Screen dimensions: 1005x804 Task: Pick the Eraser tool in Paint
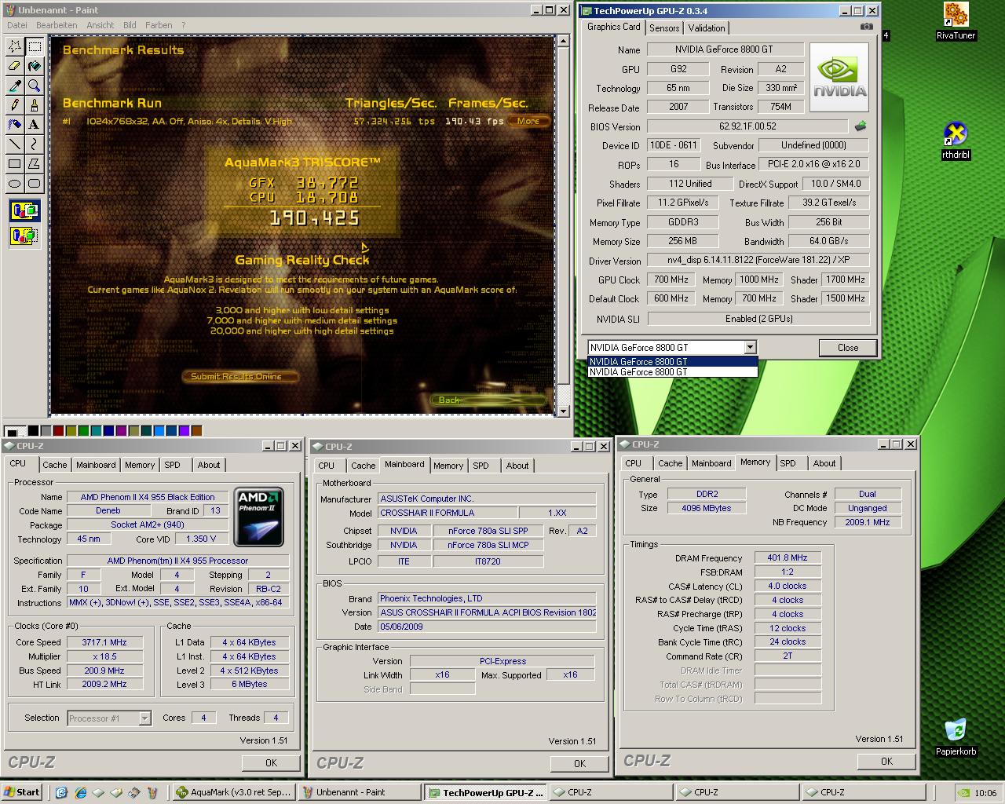(15, 66)
